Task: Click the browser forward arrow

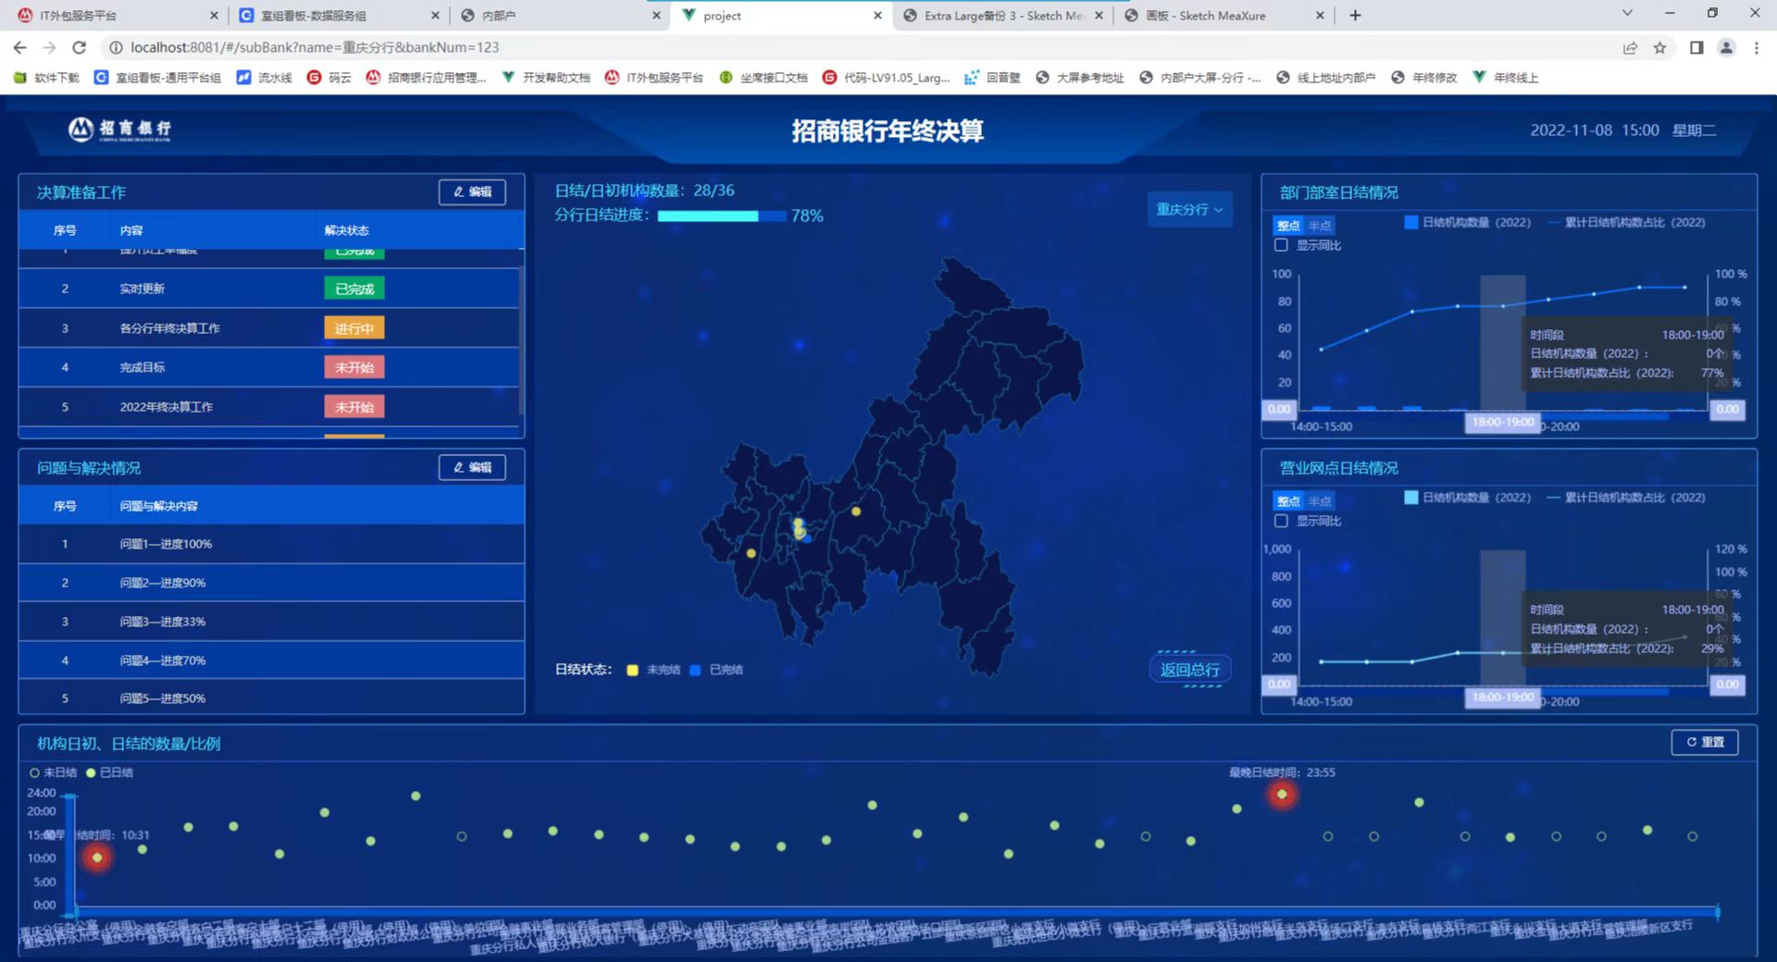Action: tap(50, 47)
